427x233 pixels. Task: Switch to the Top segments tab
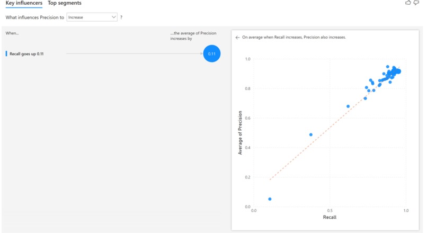click(65, 3)
